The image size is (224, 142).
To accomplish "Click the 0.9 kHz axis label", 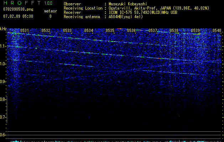I will click(x=3, y=82).
